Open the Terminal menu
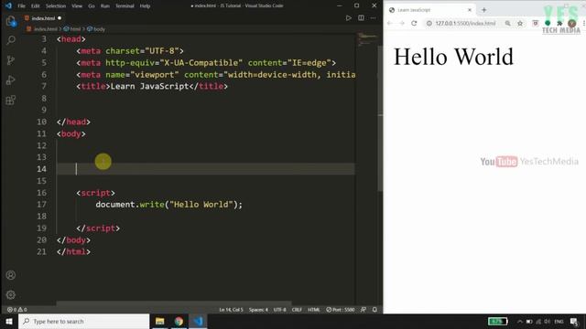 125,6
